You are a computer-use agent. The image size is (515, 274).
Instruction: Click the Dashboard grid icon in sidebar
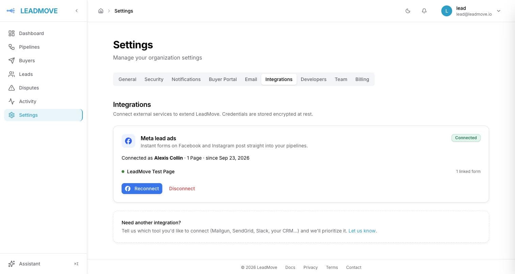(12, 33)
